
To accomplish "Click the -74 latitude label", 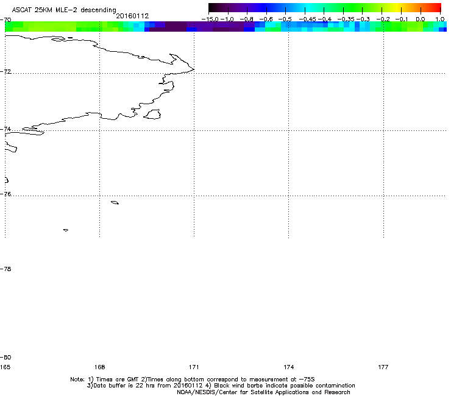I will point(5,129).
